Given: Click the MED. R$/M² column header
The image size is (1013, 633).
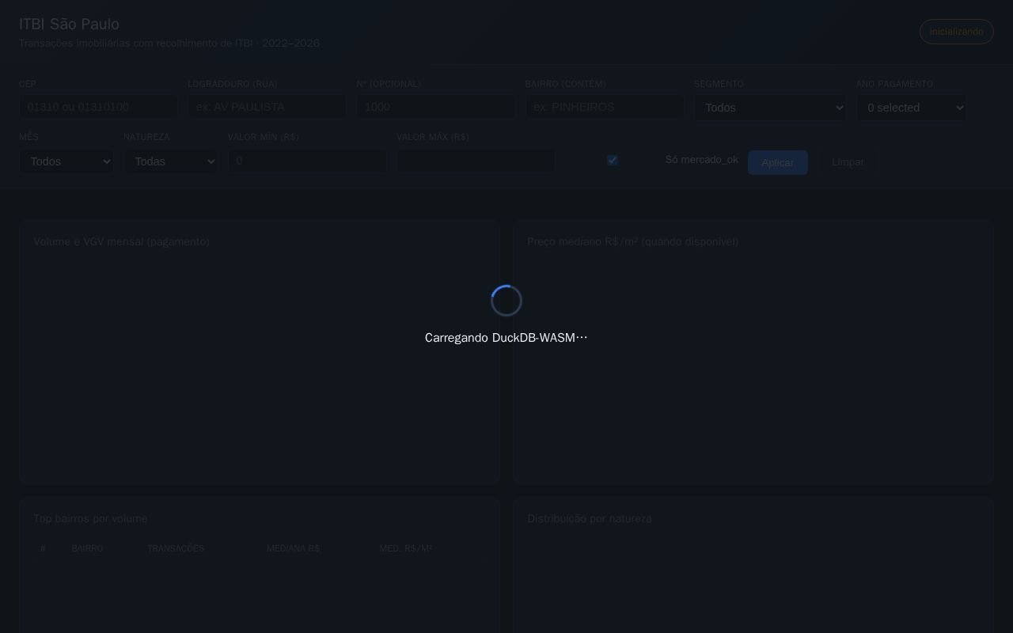Looking at the screenshot, I should coord(406,548).
